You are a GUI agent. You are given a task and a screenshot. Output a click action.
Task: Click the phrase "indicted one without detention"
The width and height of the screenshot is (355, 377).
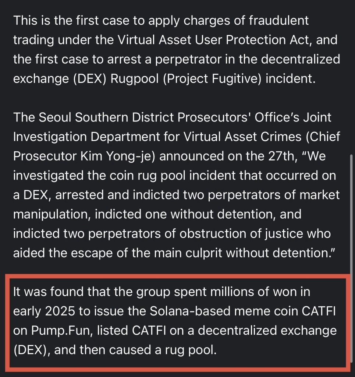[x=185, y=214]
